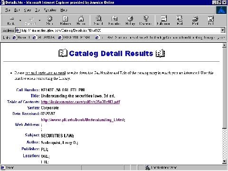
Task: Open the second Links bar shortcut
Action: pos(44,38)
